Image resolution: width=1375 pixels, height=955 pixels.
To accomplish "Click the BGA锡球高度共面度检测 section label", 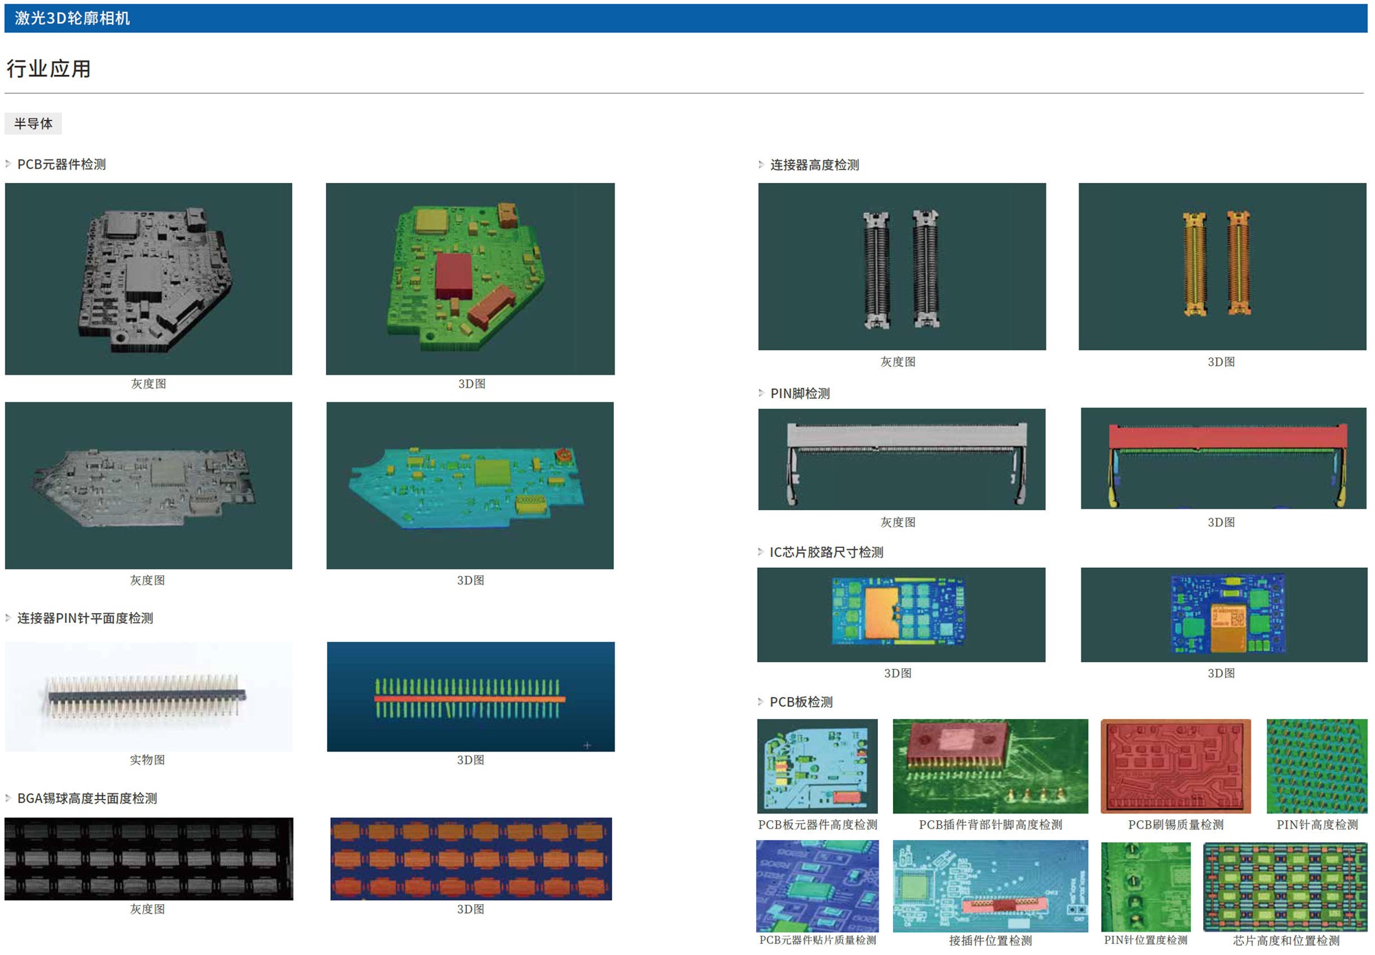I will (87, 798).
